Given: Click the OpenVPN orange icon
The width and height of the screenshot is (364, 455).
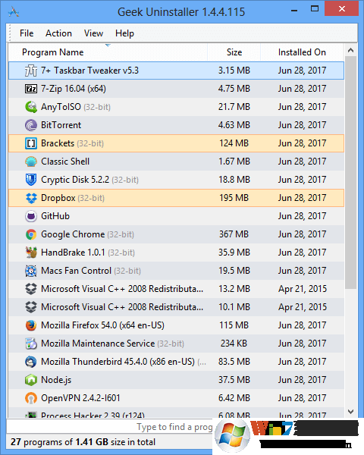Looking at the screenshot, I should point(31,398).
